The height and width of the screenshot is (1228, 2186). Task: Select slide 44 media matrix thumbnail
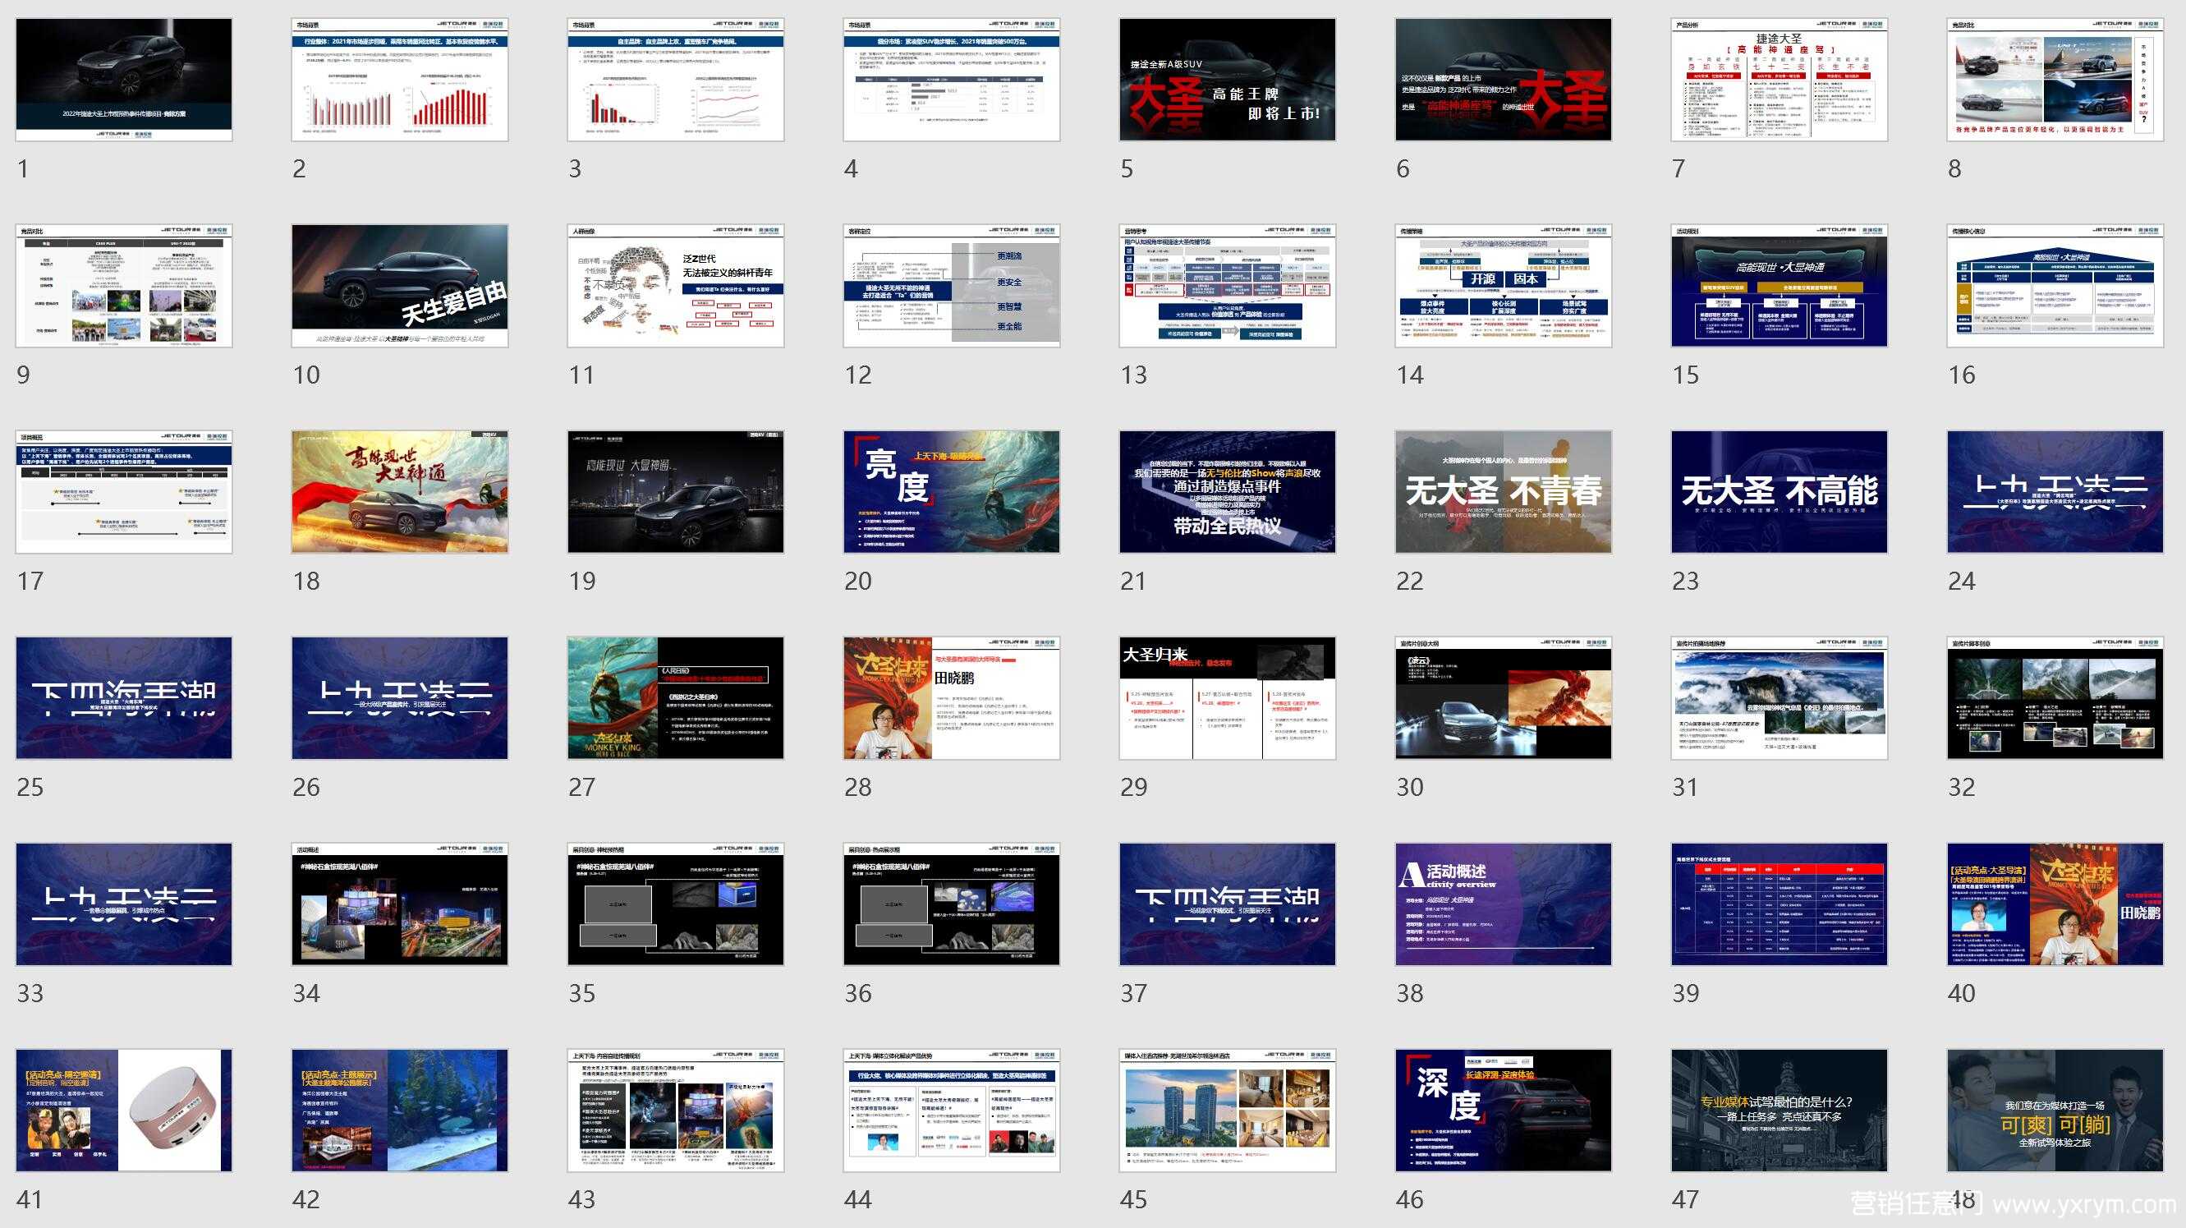coord(951,1111)
